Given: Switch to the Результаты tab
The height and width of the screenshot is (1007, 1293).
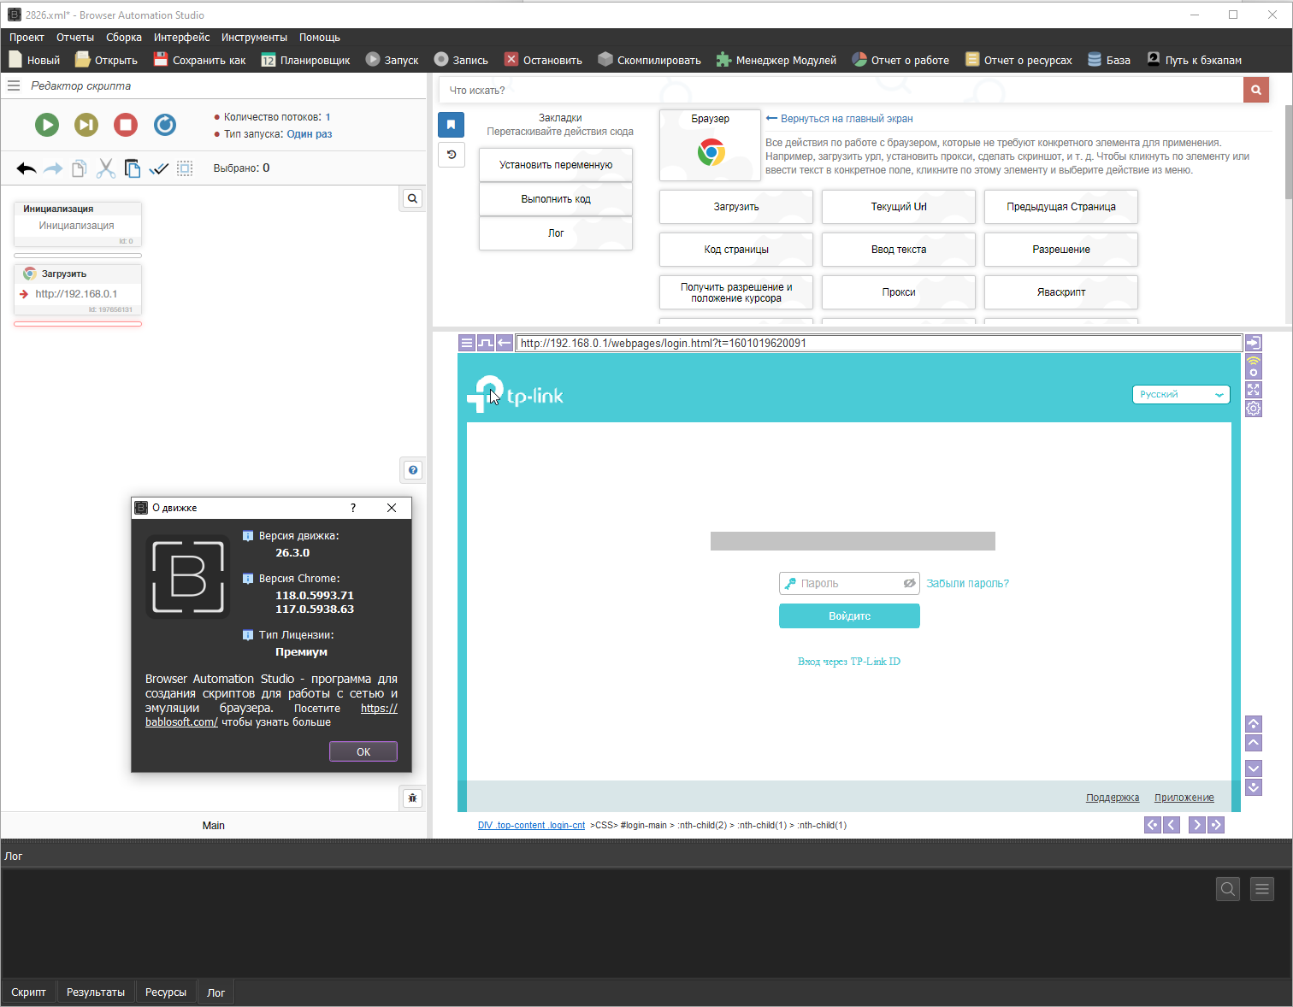Looking at the screenshot, I should point(96,992).
